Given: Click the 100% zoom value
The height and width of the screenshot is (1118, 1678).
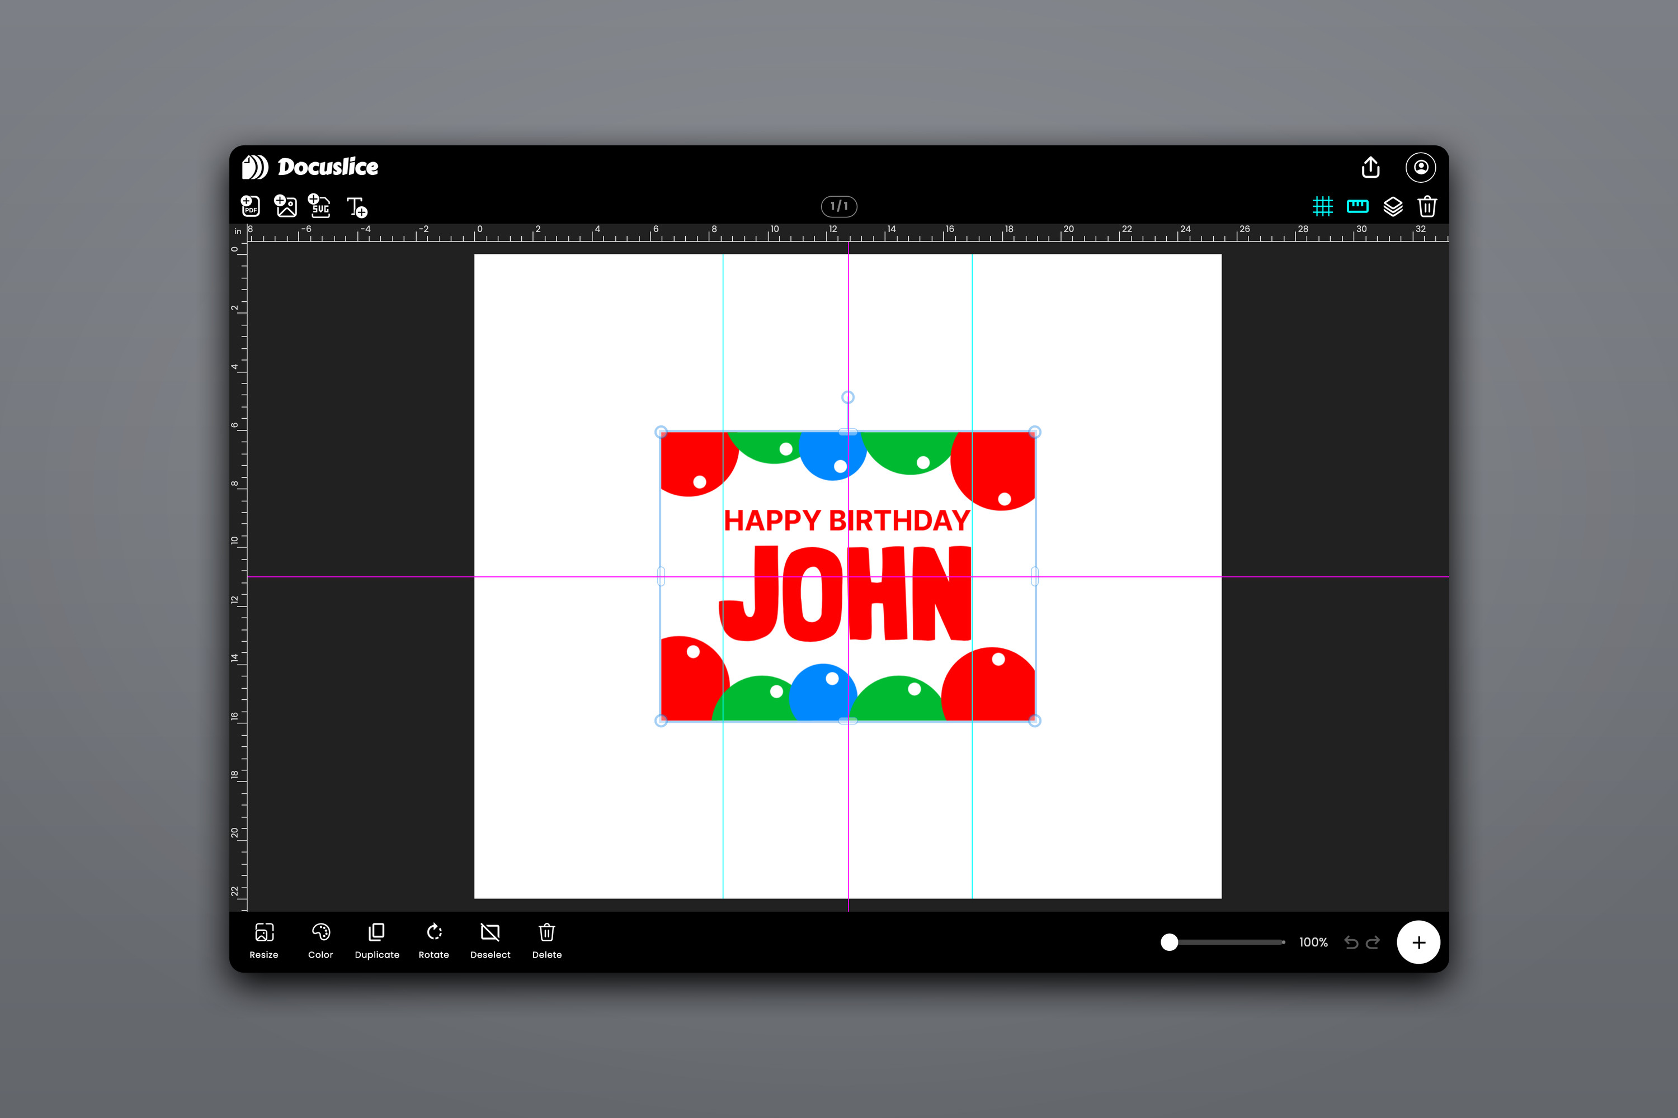Looking at the screenshot, I should [1313, 942].
